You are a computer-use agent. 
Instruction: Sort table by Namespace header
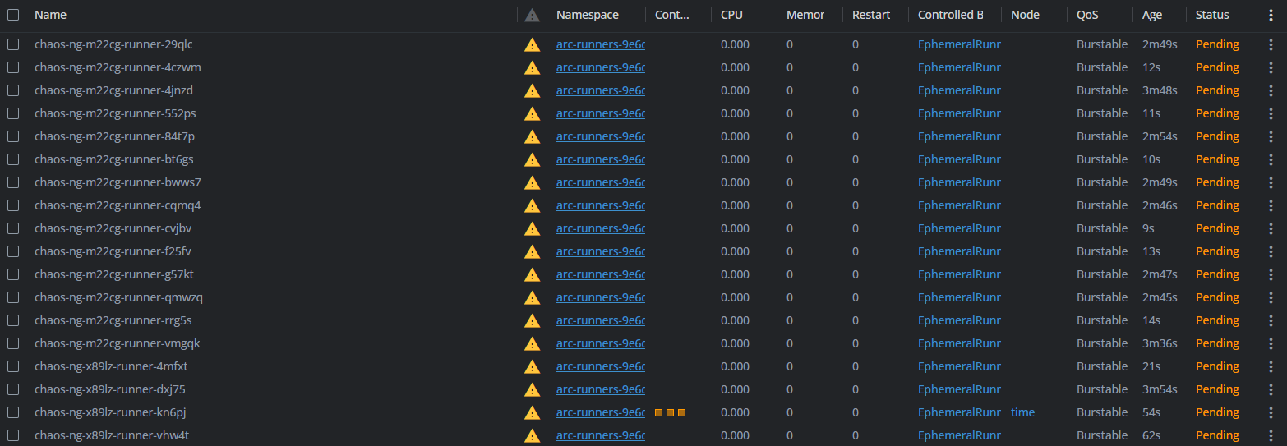tap(588, 15)
